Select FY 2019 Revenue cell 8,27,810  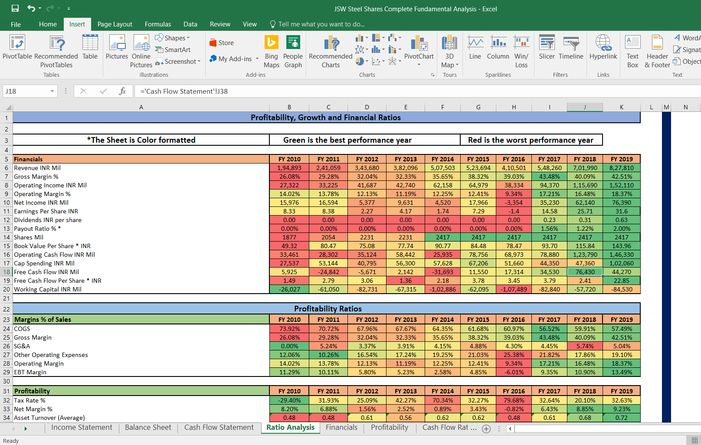[x=621, y=168]
